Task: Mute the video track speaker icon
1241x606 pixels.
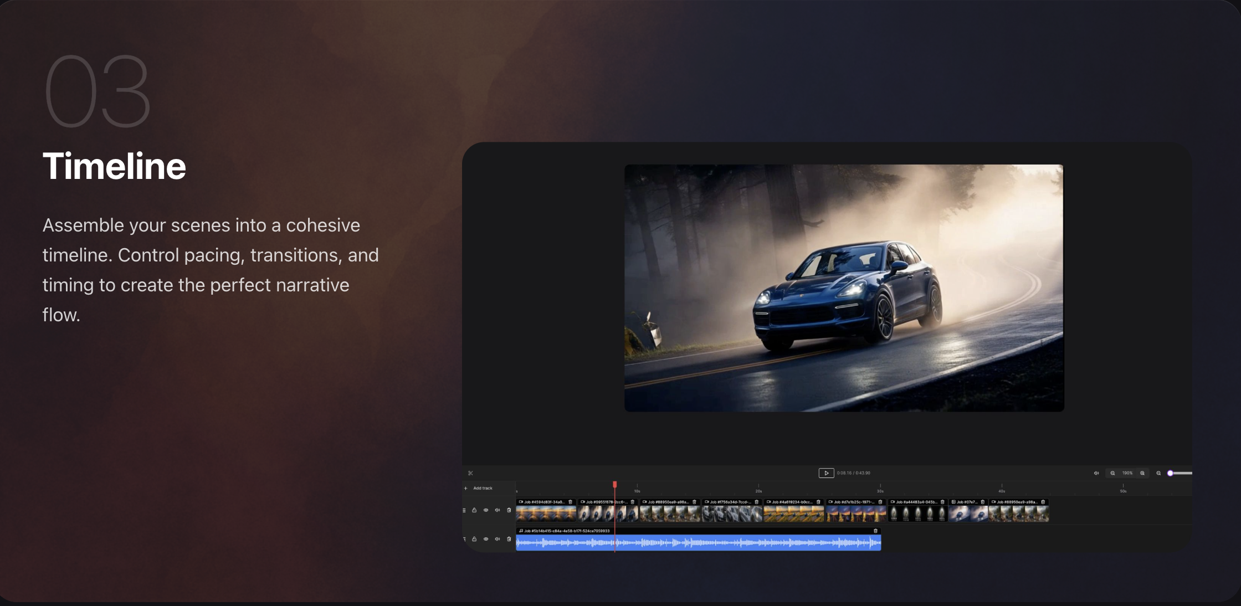Action: coord(498,510)
